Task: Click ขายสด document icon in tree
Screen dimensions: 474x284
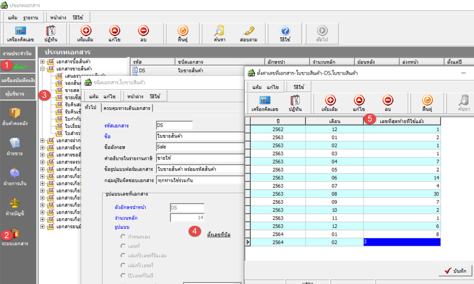Action: 59,90
